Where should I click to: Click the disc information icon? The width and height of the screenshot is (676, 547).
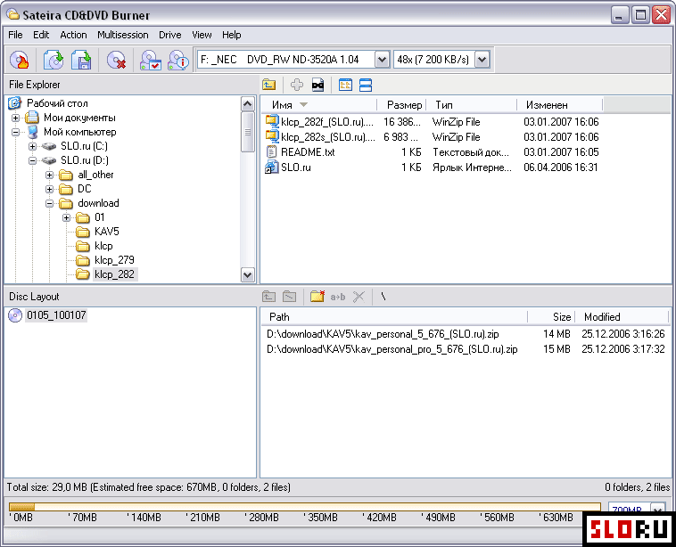coord(178,60)
